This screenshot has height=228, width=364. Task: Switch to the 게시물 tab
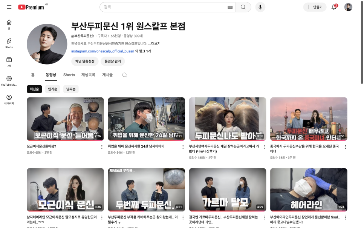[107, 75]
